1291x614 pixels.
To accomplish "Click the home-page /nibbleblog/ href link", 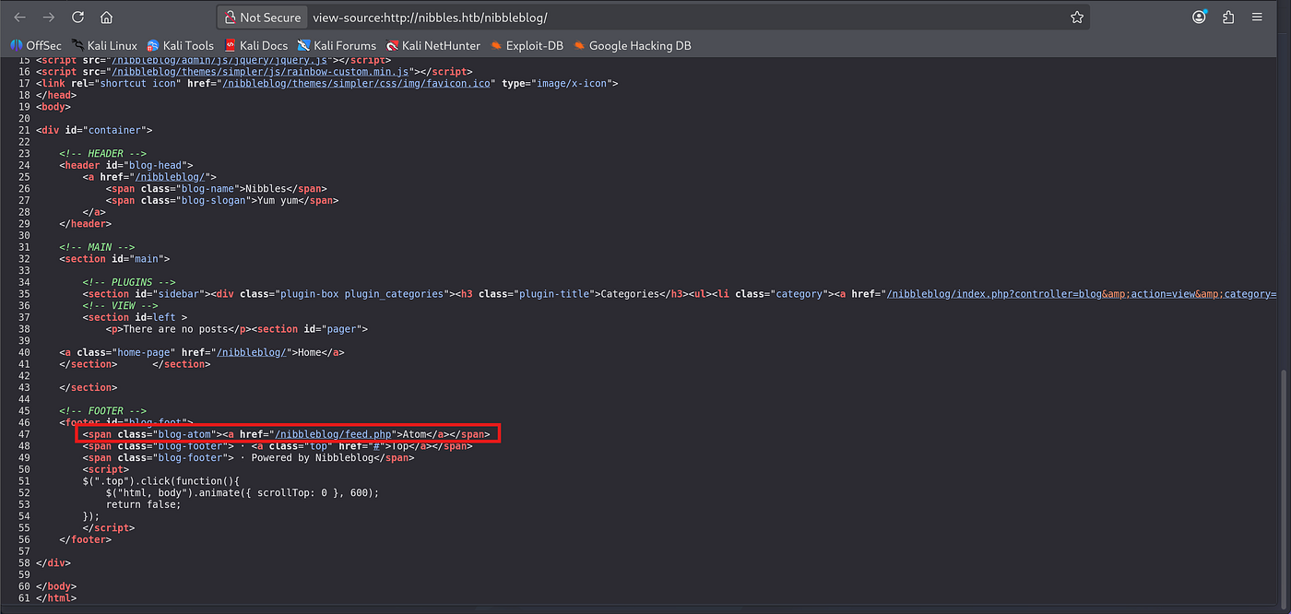I will pyautogui.click(x=254, y=352).
